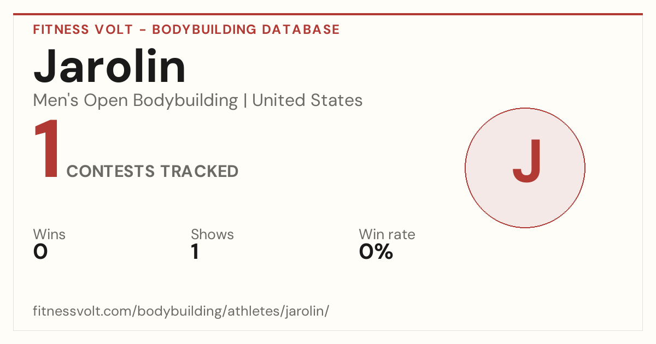Viewport: 656px width, 344px height.
Task: Click the Contests Tracked label
Action: [x=153, y=171]
